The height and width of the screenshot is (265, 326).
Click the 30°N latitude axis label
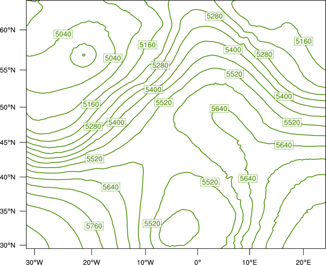pyautogui.click(x=8, y=245)
